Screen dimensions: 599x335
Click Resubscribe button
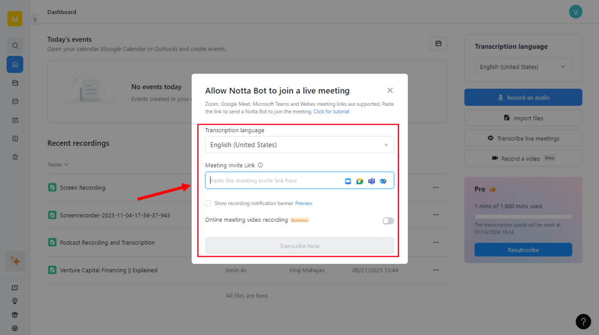pos(523,250)
